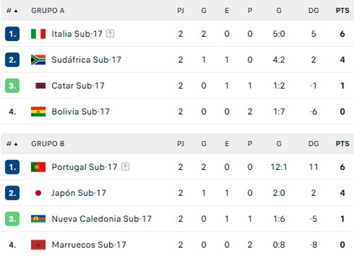The width and height of the screenshot is (354, 257).
Task: Open Sudáfrica Sub-17 team page
Action: 86,60
